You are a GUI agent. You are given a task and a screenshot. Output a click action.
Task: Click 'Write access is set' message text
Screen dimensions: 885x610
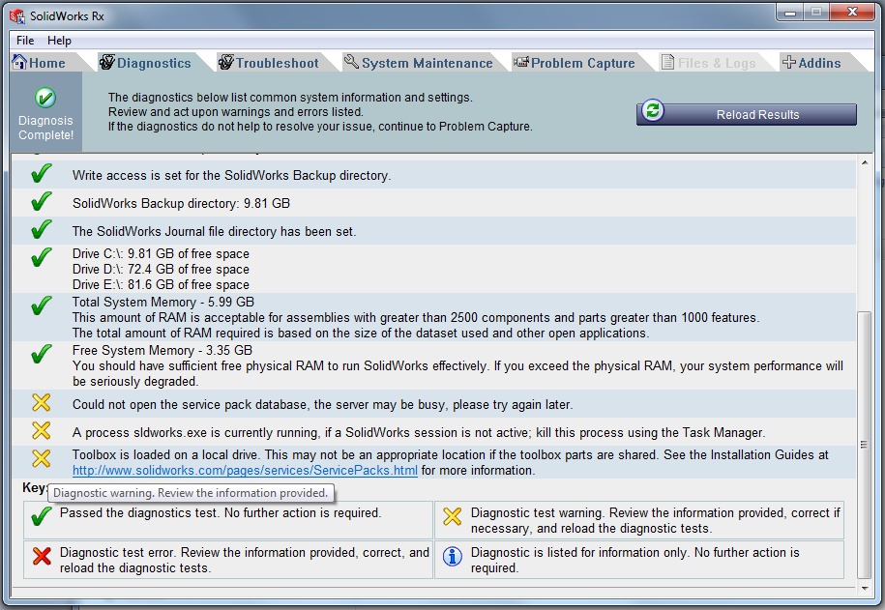(231, 176)
